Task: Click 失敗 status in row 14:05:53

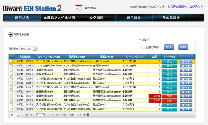Action: click(x=169, y=101)
